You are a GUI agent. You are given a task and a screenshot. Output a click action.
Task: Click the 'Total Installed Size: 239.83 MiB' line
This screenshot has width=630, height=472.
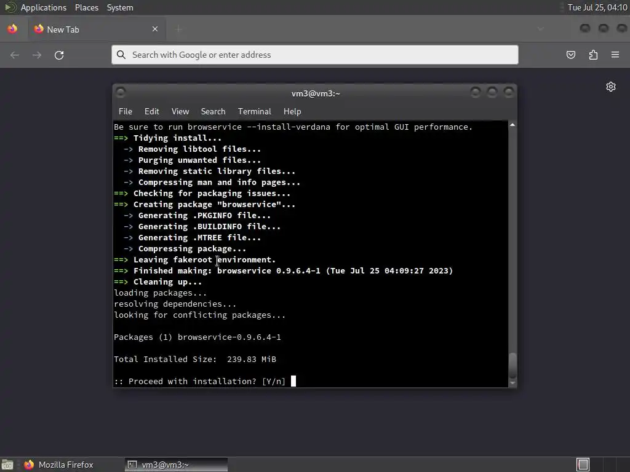click(x=195, y=359)
